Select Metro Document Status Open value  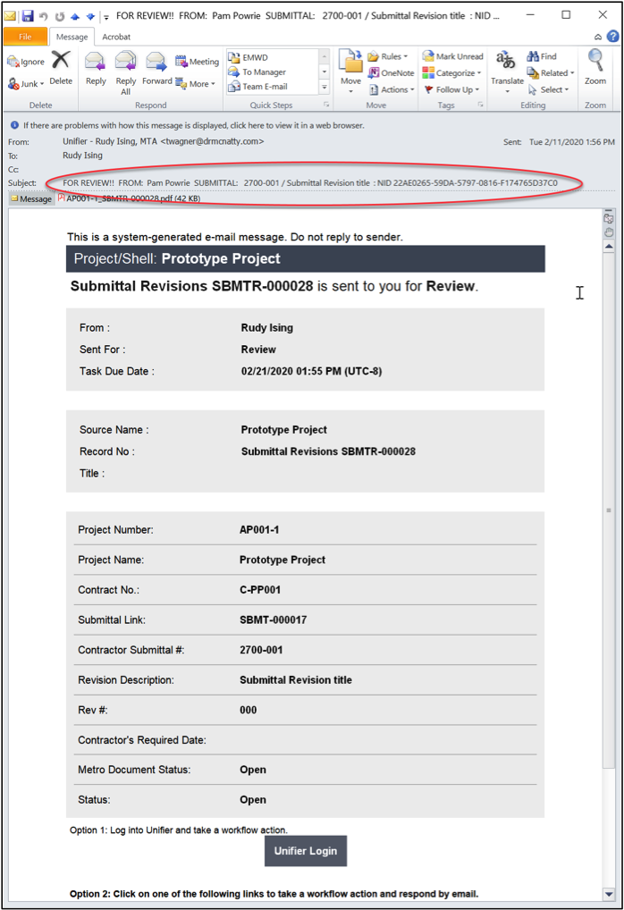click(252, 770)
